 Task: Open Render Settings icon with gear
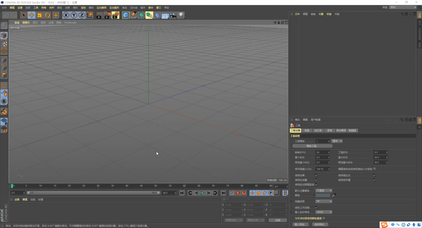point(115,15)
